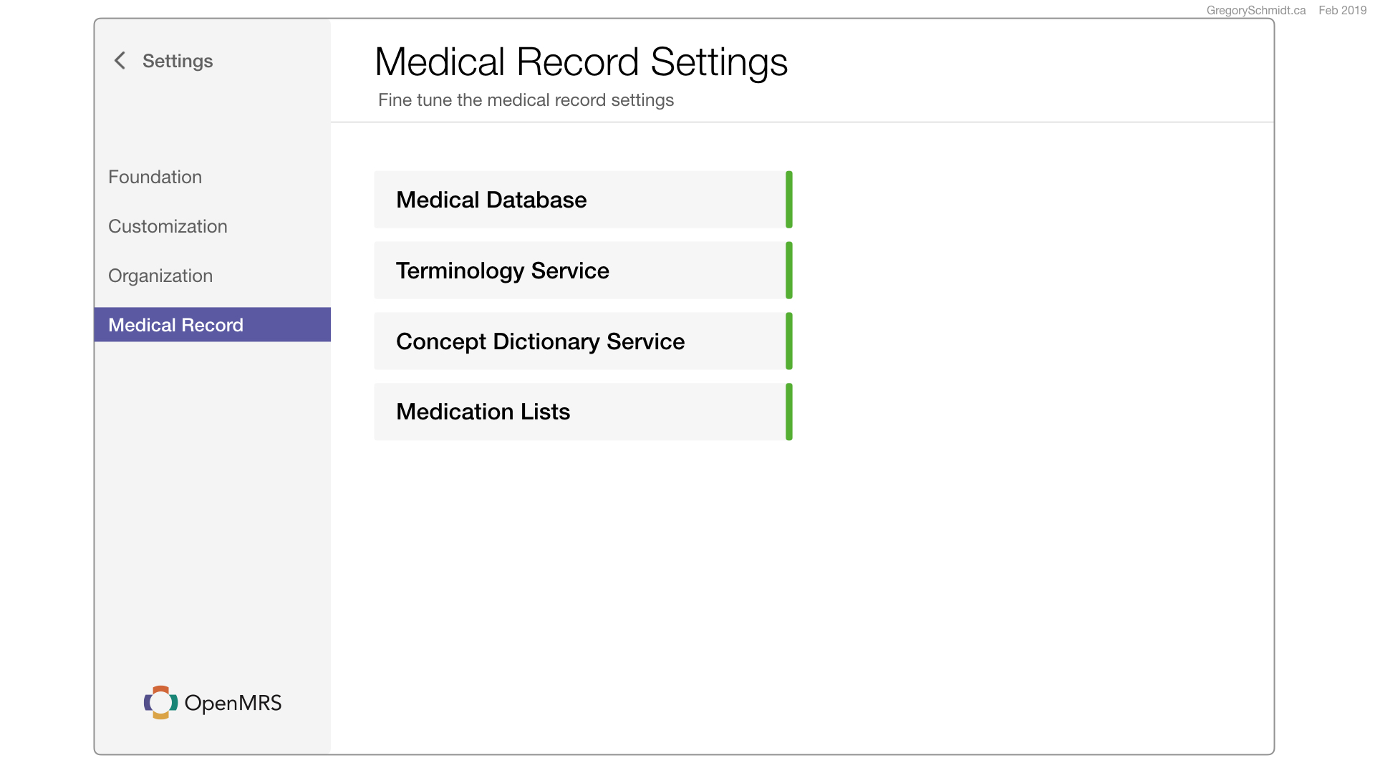Select Organization in the sidebar
The height and width of the screenshot is (773, 1375).
point(160,276)
